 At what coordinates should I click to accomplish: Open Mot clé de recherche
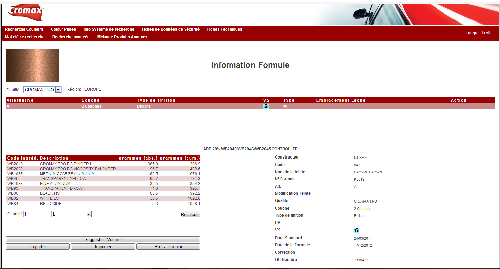pos(25,37)
